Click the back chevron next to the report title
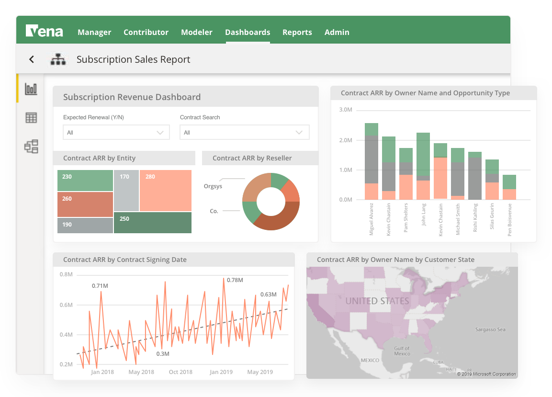 31,59
